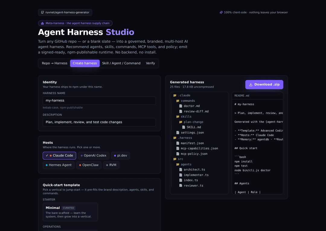Click the sparkle icon beside 100% client-side
This screenshot has width=326, height=231.
pyautogui.click(x=221, y=12)
